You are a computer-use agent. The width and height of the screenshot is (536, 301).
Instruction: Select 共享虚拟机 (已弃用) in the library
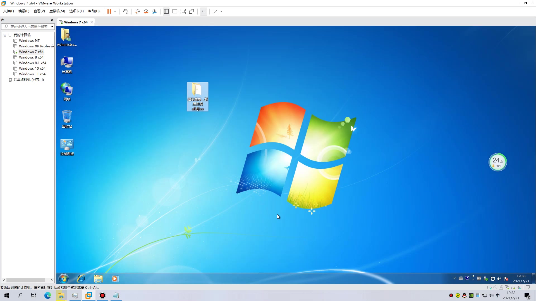pyautogui.click(x=28, y=80)
